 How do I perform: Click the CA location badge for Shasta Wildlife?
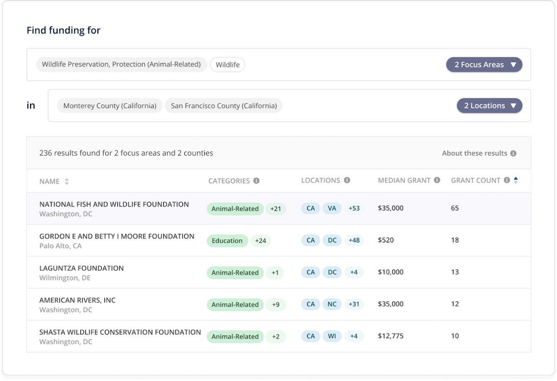pos(310,336)
